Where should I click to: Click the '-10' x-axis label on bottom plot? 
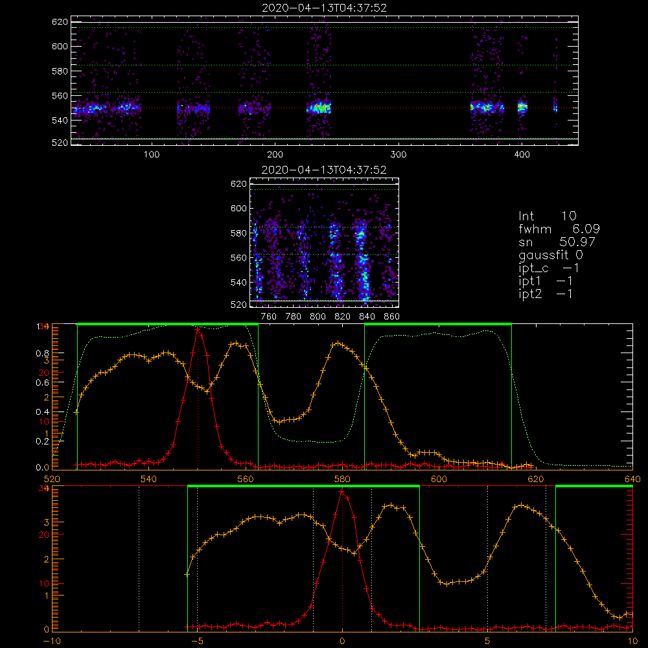click(x=52, y=642)
